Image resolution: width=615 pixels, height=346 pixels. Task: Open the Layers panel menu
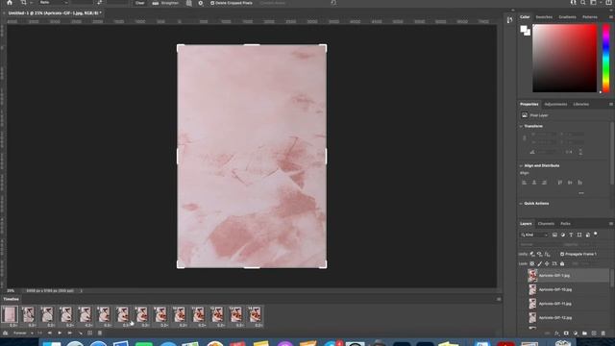[611, 224]
